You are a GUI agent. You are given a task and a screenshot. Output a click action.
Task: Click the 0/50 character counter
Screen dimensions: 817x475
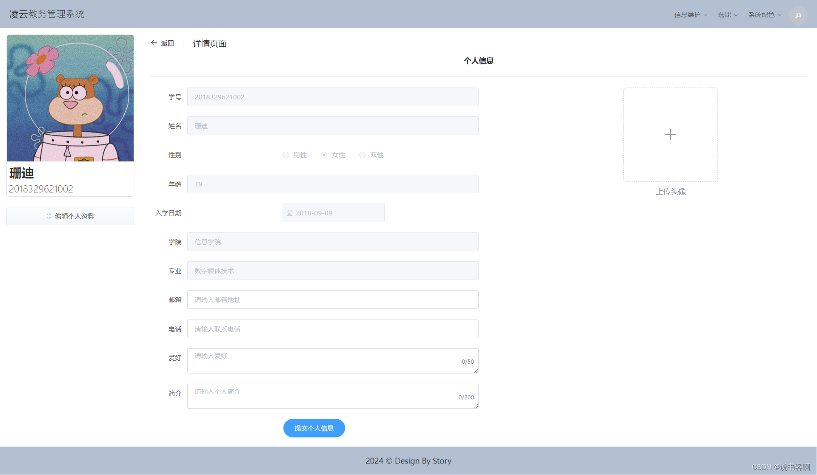[468, 362]
